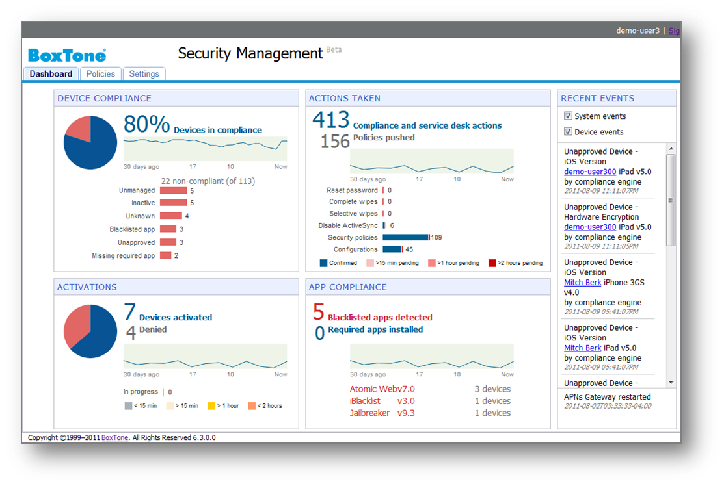Click the BoxTone link in the copyright footer
The image size is (724, 486).
tap(114, 437)
